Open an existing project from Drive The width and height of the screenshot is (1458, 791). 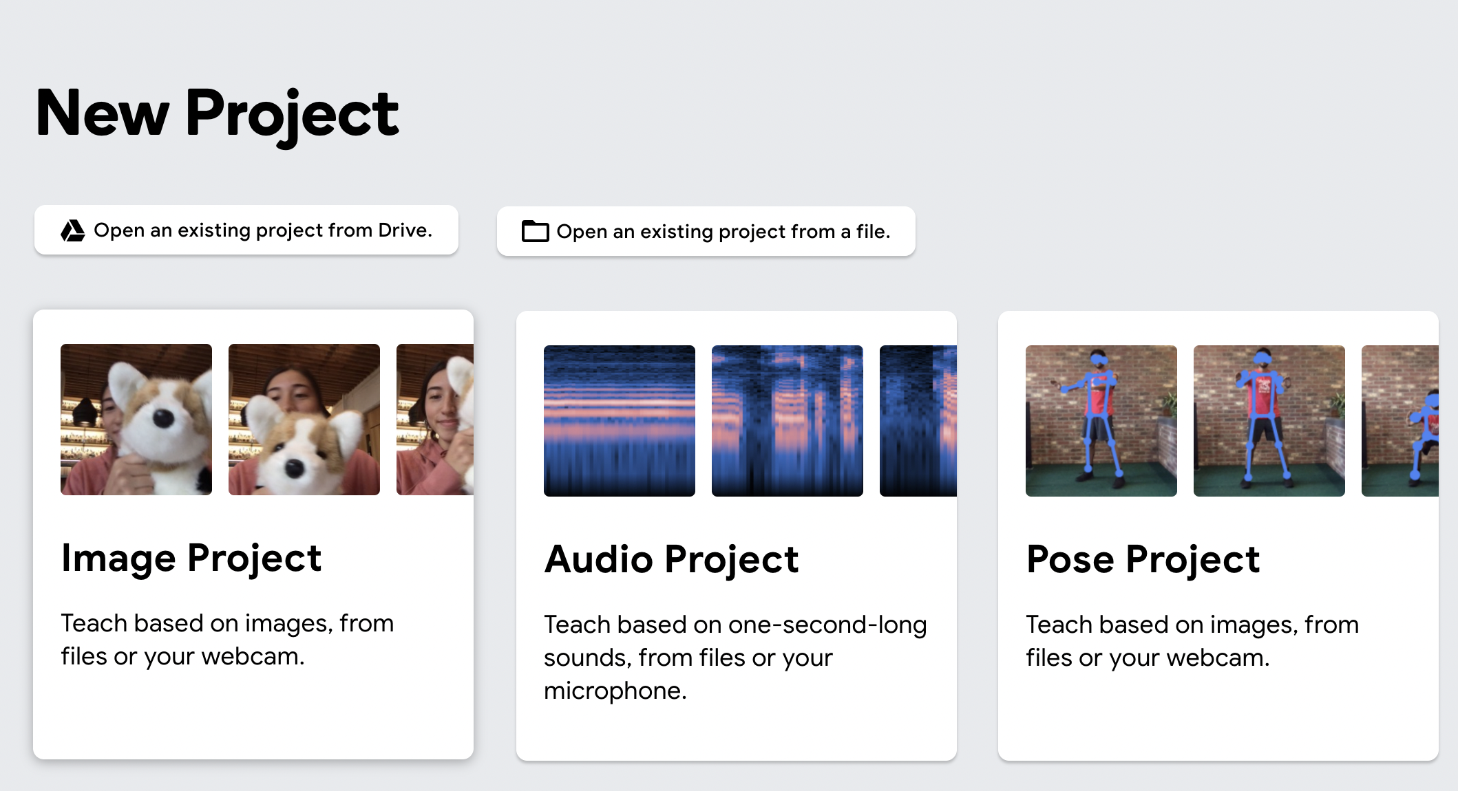click(262, 230)
